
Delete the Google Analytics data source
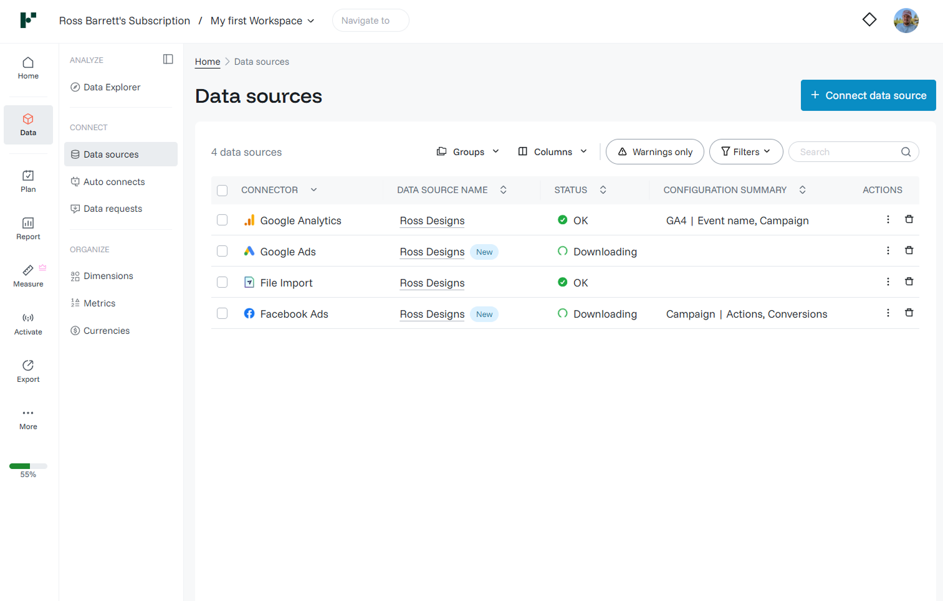tap(909, 219)
